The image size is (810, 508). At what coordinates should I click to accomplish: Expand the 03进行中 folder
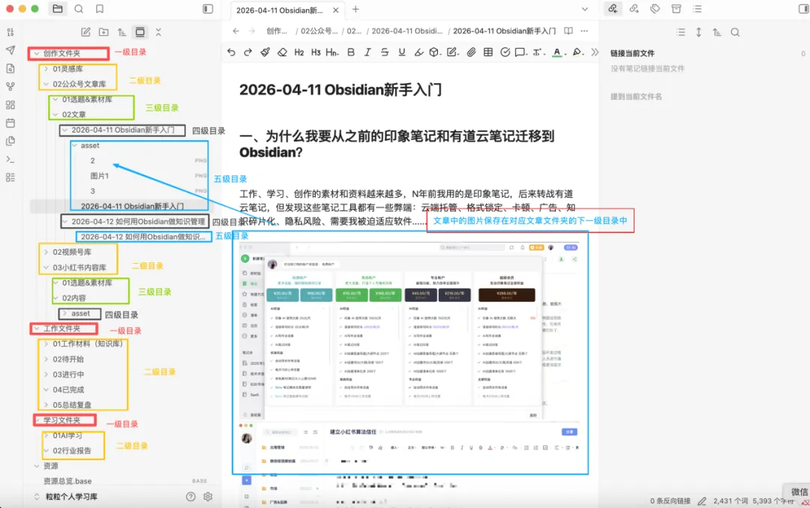46,375
